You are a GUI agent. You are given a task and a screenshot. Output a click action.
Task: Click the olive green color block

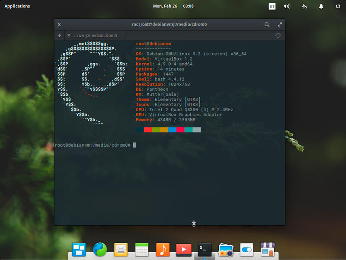click(x=156, y=130)
